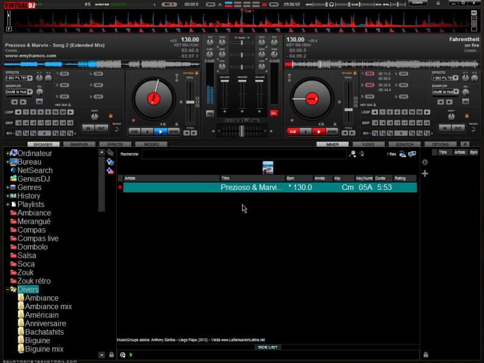The image size is (484, 363).
Task: Click the album cover thumbnail above track list
Action: tap(267, 168)
